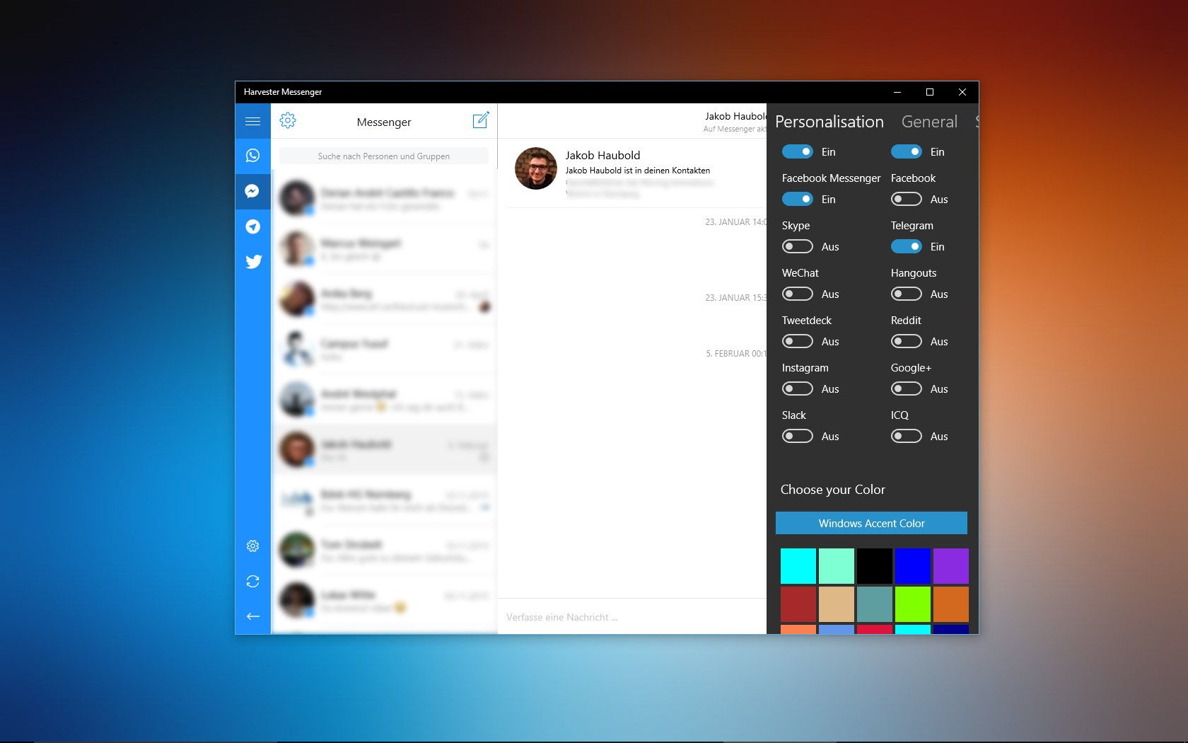
Task: Enable the Slack toggle
Action: tap(797, 437)
